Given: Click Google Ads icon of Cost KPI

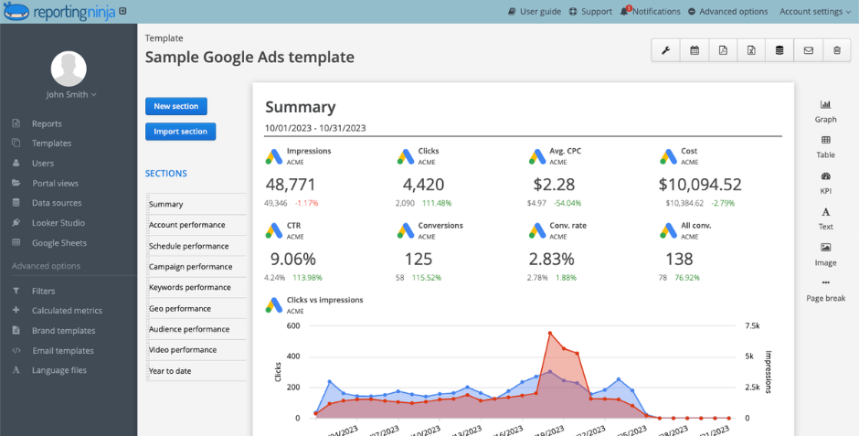Looking at the screenshot, I should (x=668, y=156).
